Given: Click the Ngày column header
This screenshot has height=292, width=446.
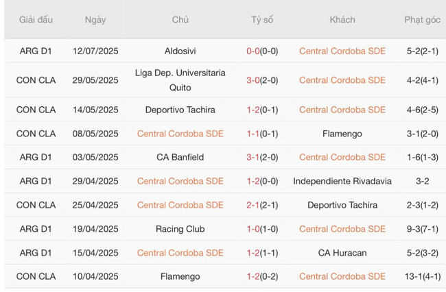Looking at the screenshot, I should click(95, 20).
